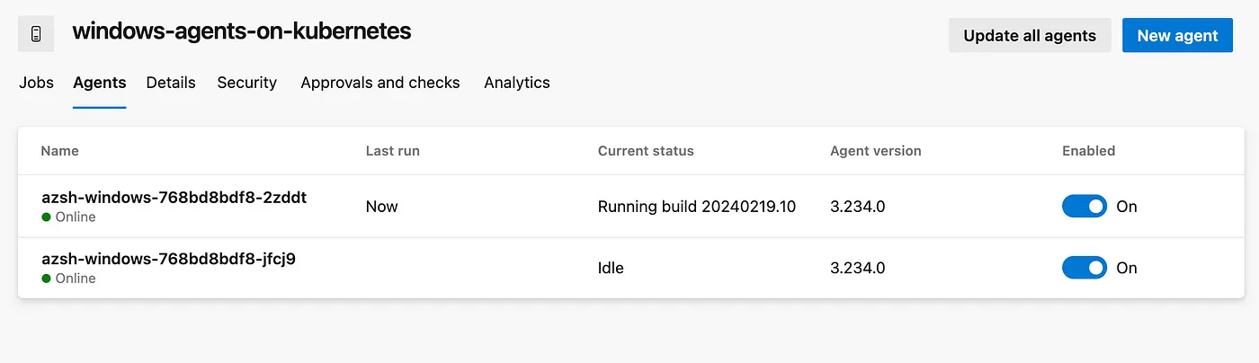1259x363 pixels.
Task: Select the Agents tab
Action: click(100, 83)
